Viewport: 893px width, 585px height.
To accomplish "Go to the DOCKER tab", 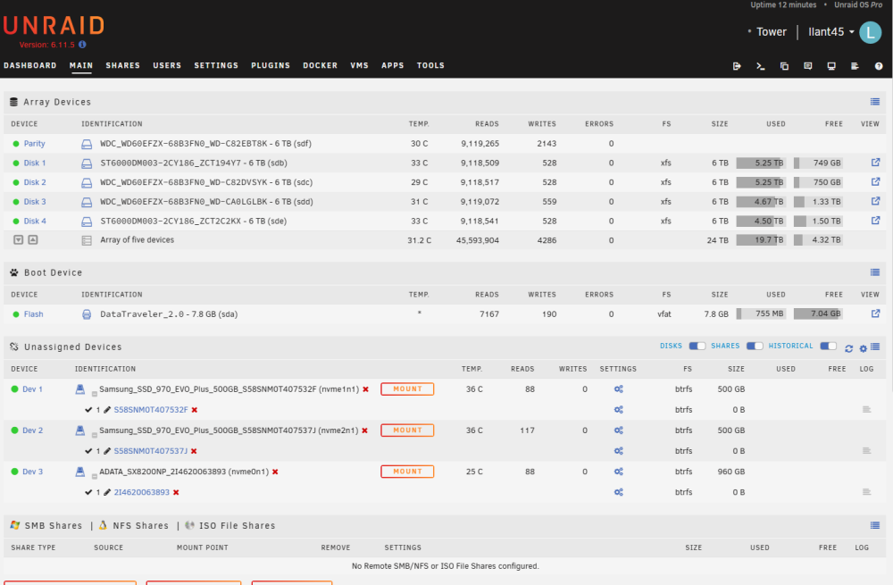I will click(320, 65).
